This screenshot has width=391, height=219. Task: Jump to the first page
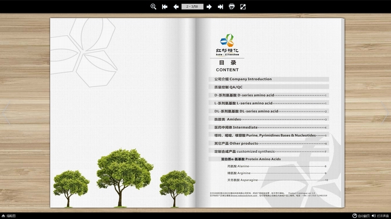click(165, 7)
